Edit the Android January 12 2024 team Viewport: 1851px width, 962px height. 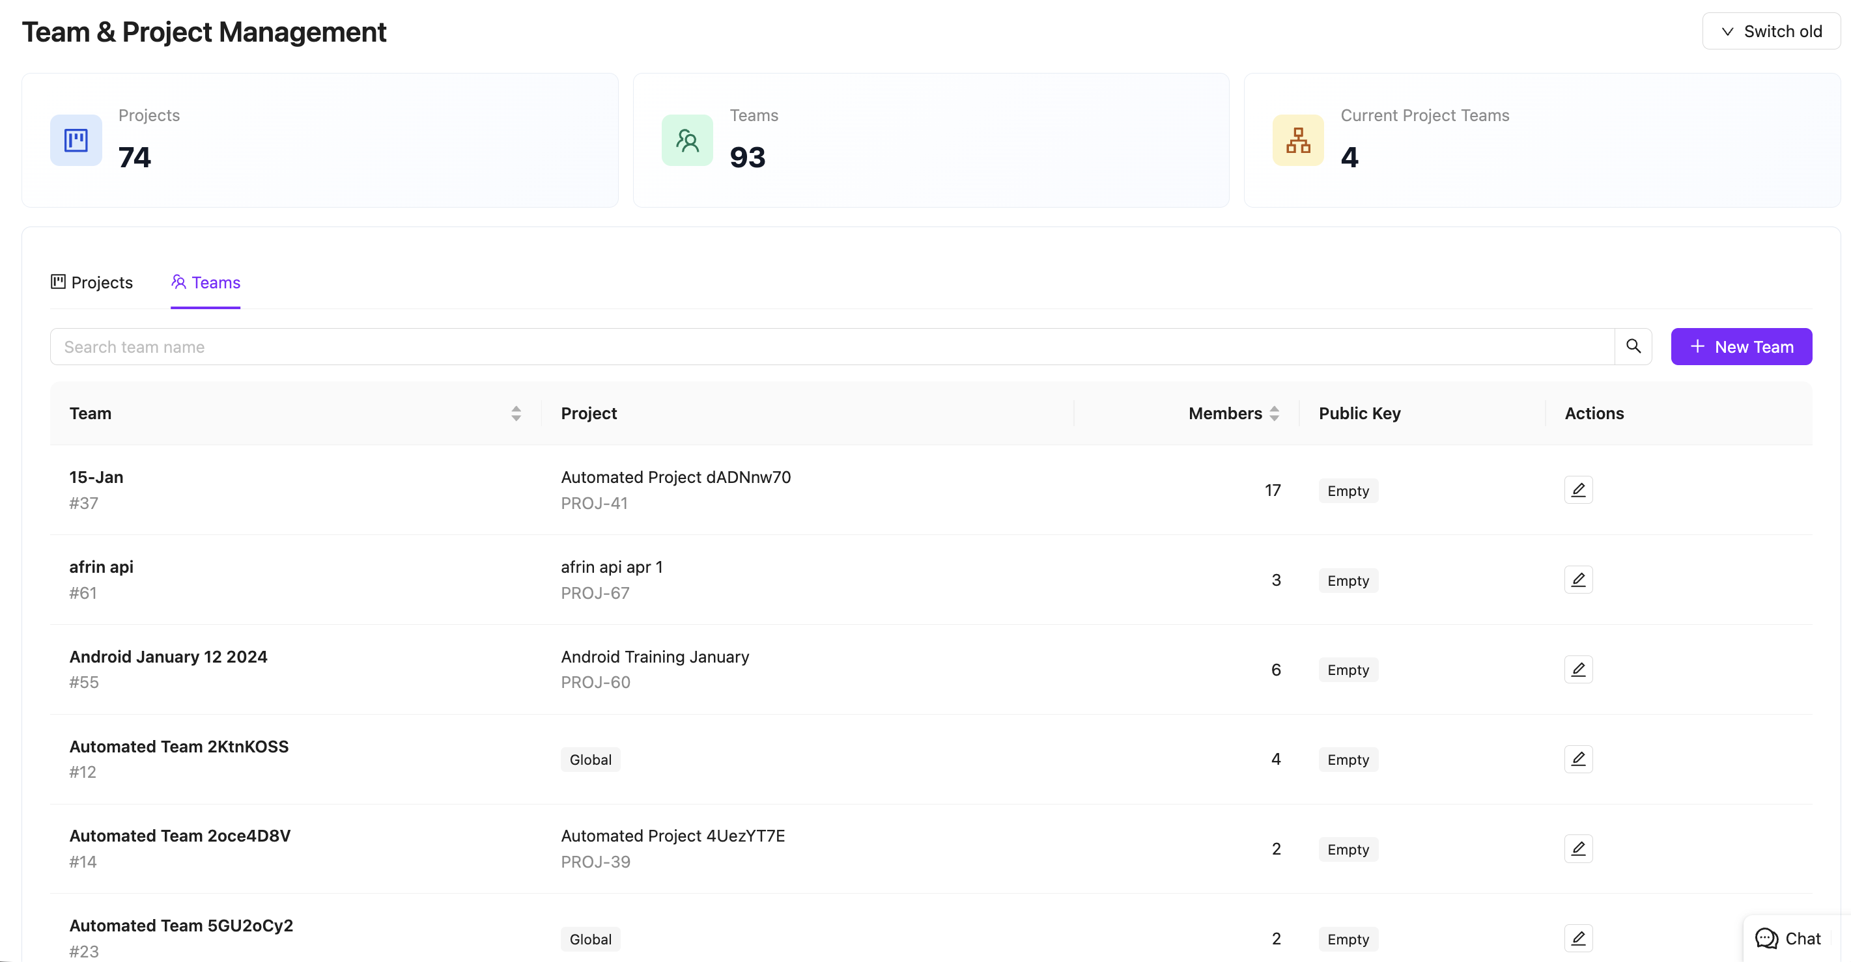pos(1578,670)
